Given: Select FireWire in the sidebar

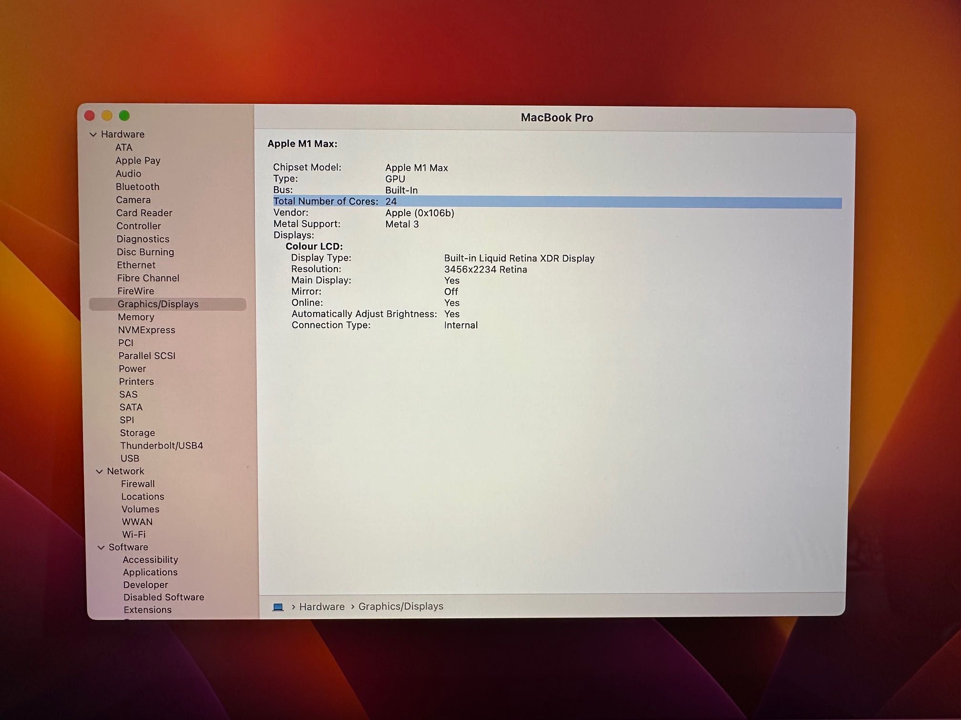Looking at the screenshot, I should pos(136,291).
